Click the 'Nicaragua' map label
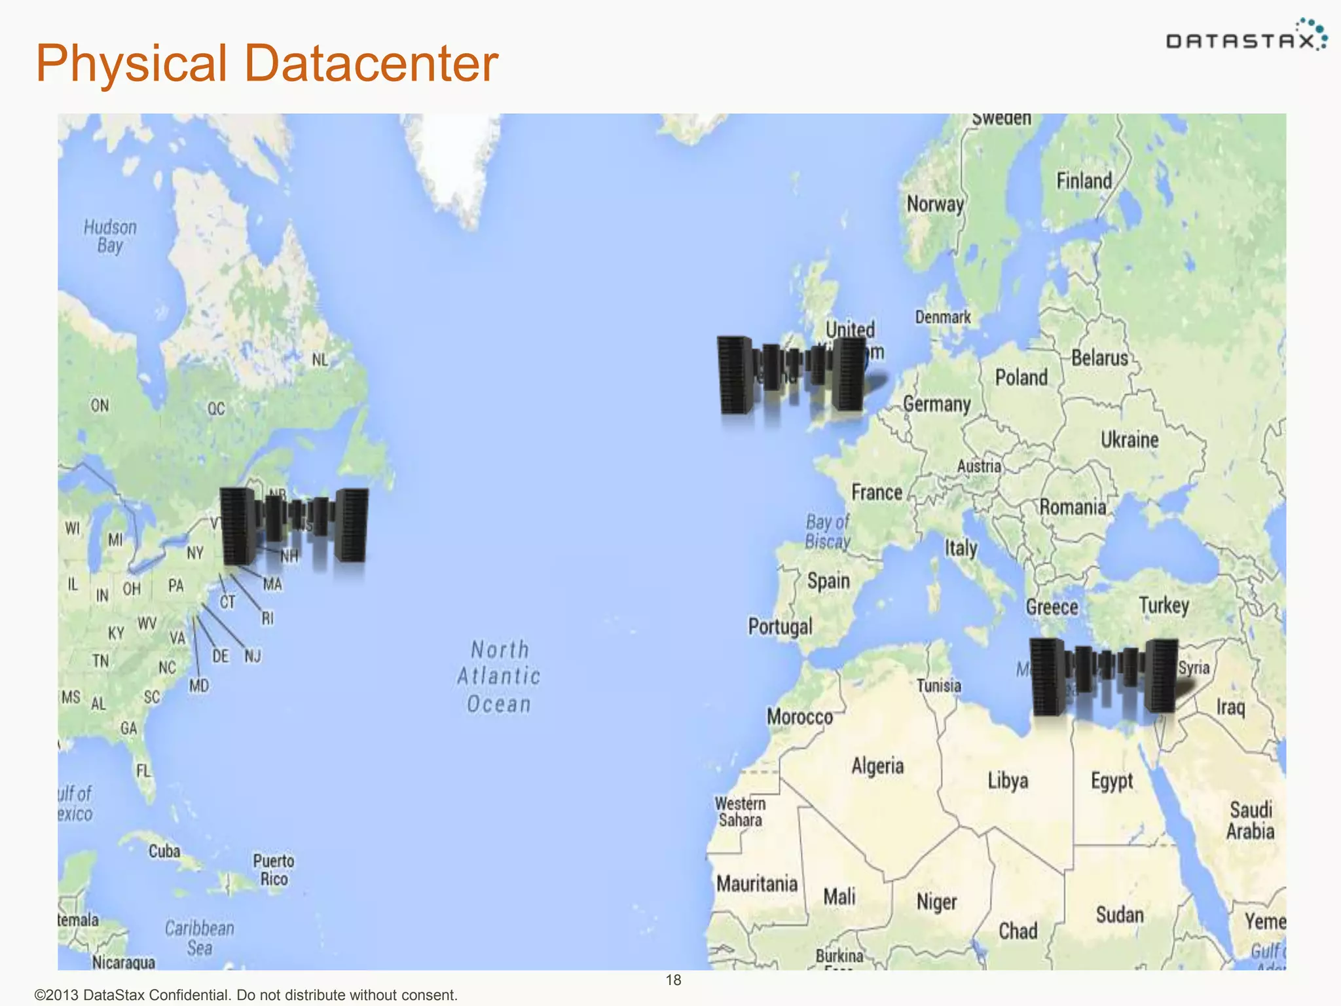Image resolution: width=1341 pixels, height=1006 pixels. click(124, 962)
